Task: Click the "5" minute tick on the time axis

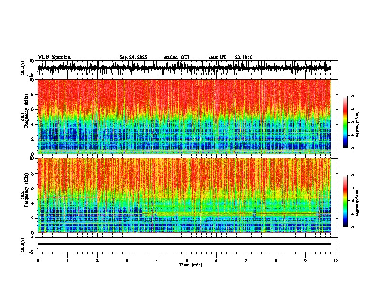Action: point(187,261)
